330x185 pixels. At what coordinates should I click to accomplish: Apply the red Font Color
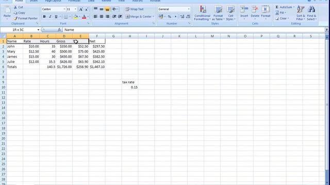point(84,16)
